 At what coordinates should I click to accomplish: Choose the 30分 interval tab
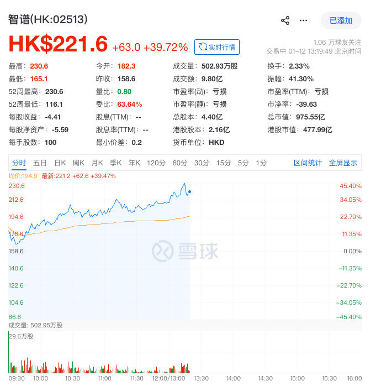[x=202, y=163]
